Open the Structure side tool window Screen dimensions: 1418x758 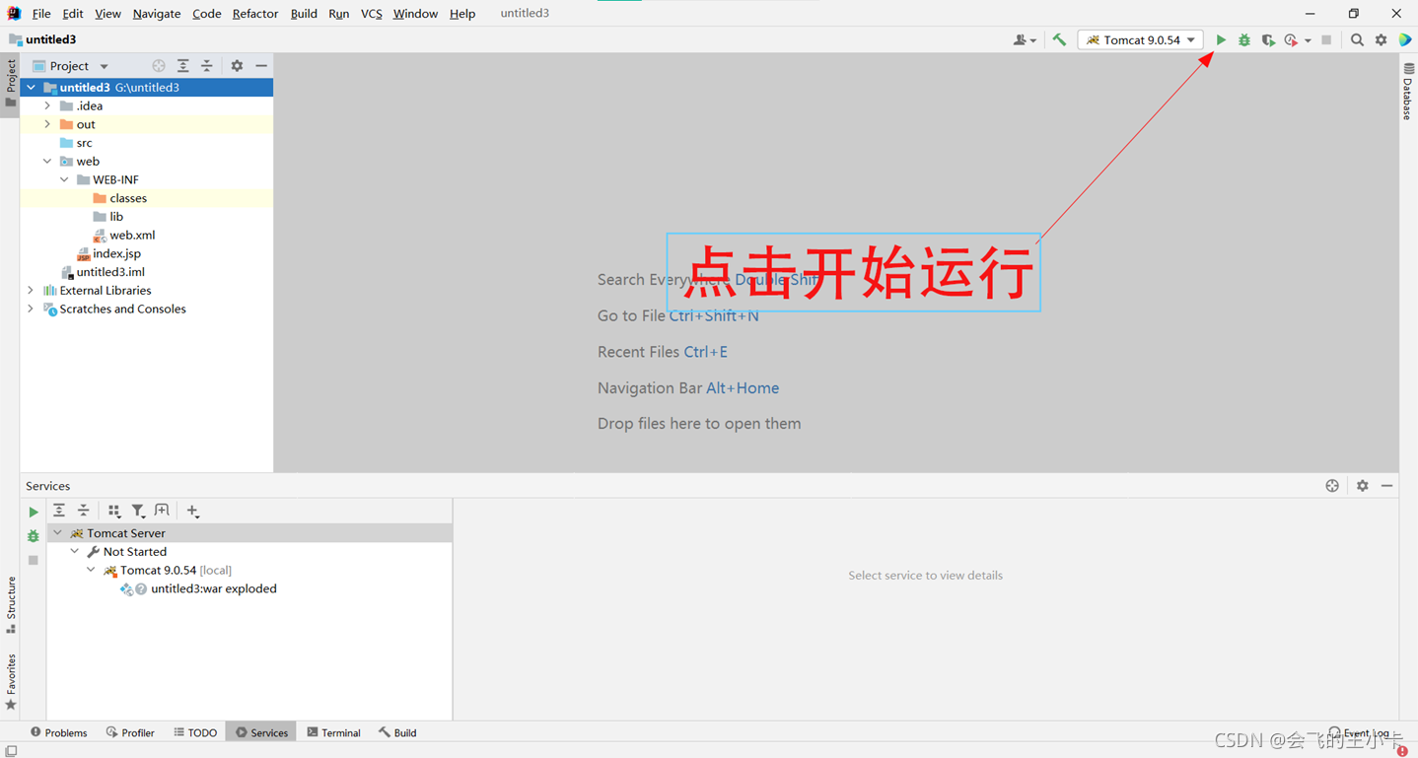click(x=11, y=604)
